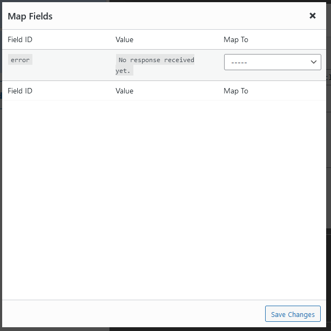Click the empty white area of dialog body
331x331 pixels.
point(162,200)
